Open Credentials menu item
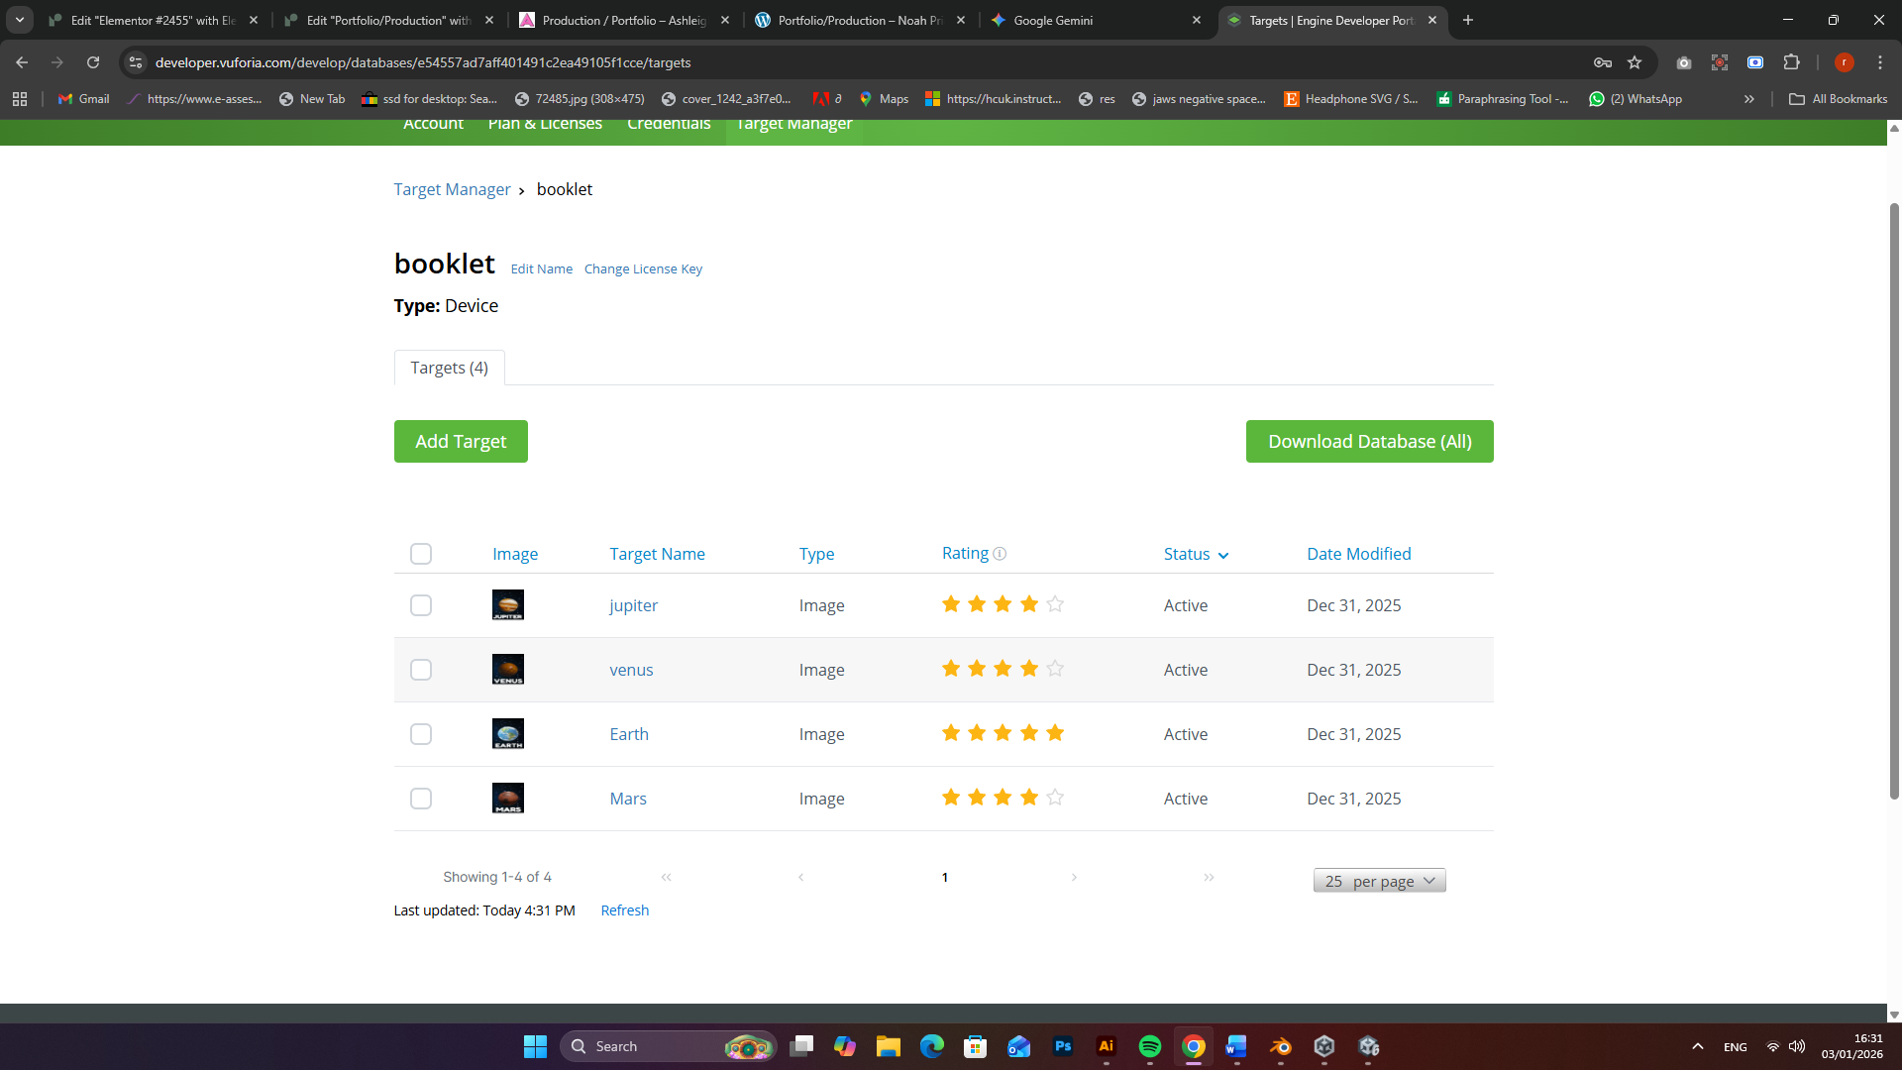The height and width of the screenshot is (1070, 1902). pos(669,125)
